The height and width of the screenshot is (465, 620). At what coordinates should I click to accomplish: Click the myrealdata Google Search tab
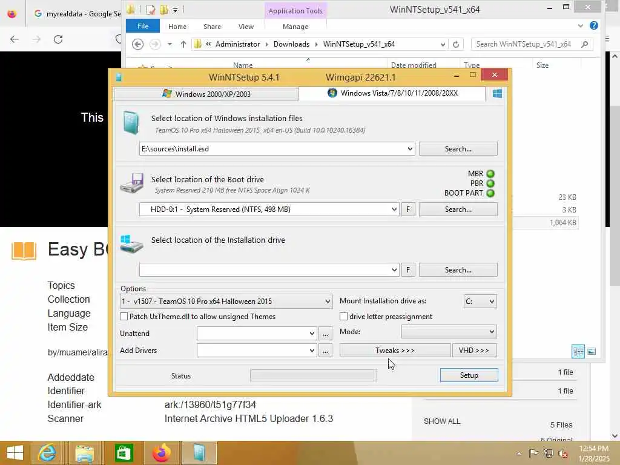pos(77,14)
